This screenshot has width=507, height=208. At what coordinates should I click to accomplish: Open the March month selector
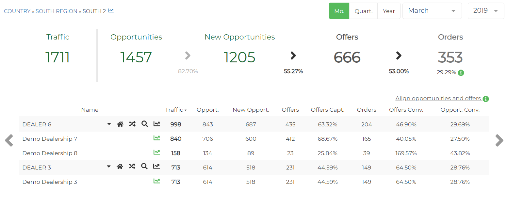(432, 10)
